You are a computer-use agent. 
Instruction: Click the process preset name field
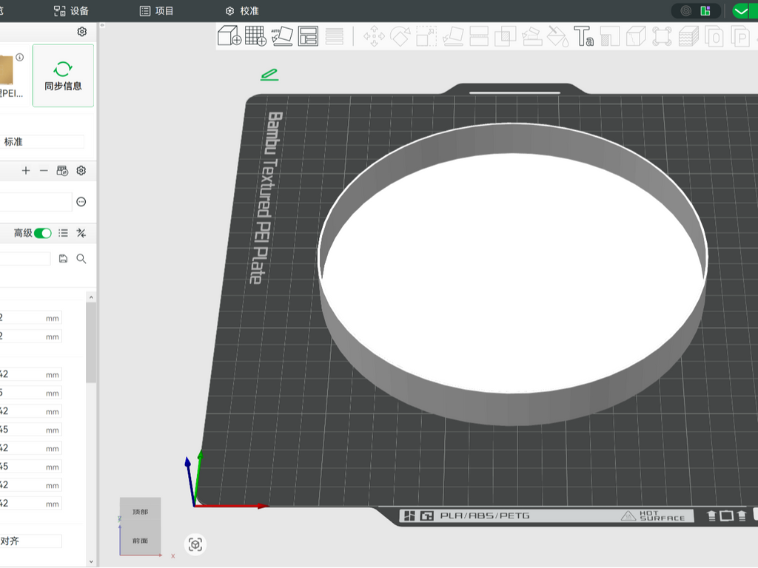coord(25,259)
